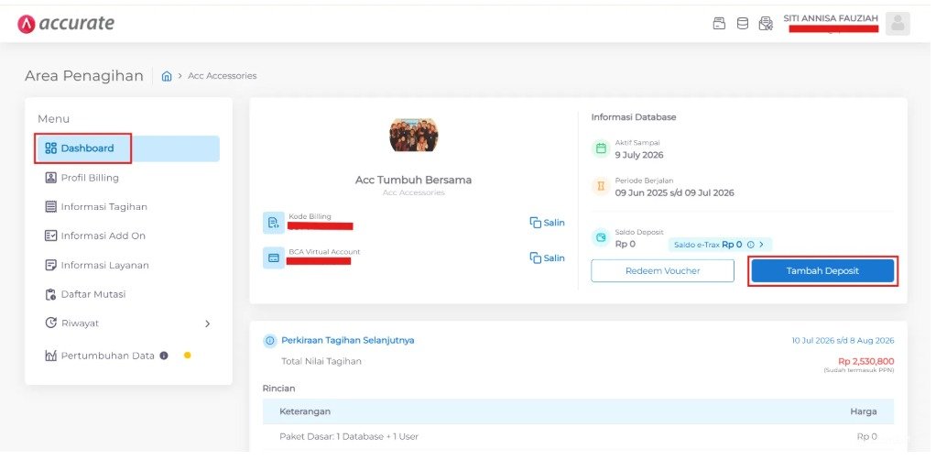The image size is (936, 471).
Task: Click the Profil Billing person icon
Action: [50, 177]
